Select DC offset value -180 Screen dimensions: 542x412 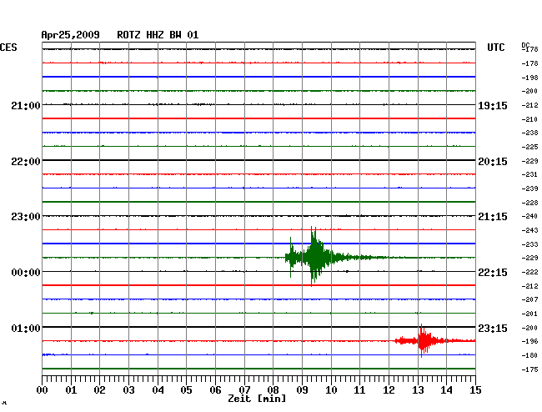(x=529, y=355)
